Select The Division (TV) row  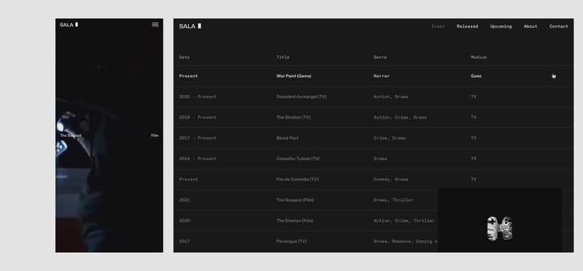373,117
